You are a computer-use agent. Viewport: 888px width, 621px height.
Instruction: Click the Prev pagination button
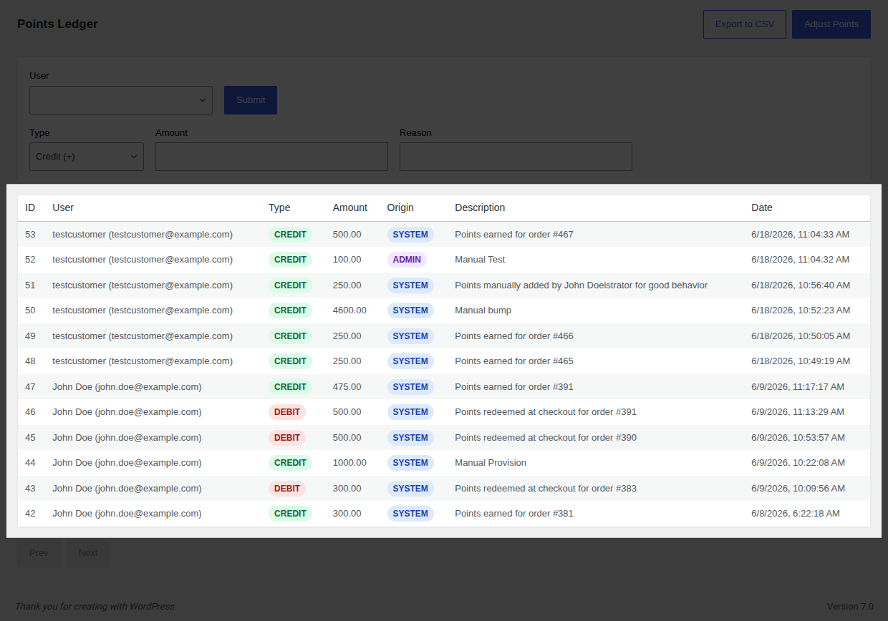[39, 553]
